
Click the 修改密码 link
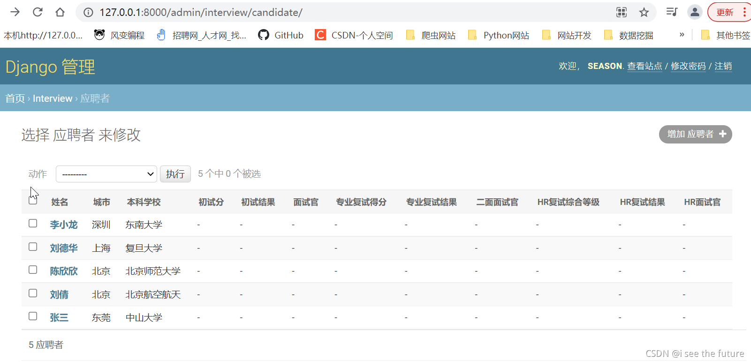[x=688, y=66]
